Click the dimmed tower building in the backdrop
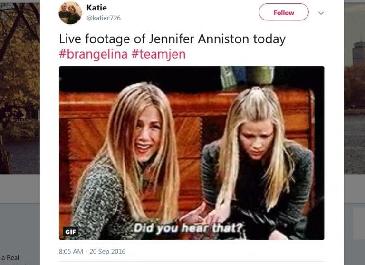The width and height of the screenshot is (365, 265). click(359, 52)
